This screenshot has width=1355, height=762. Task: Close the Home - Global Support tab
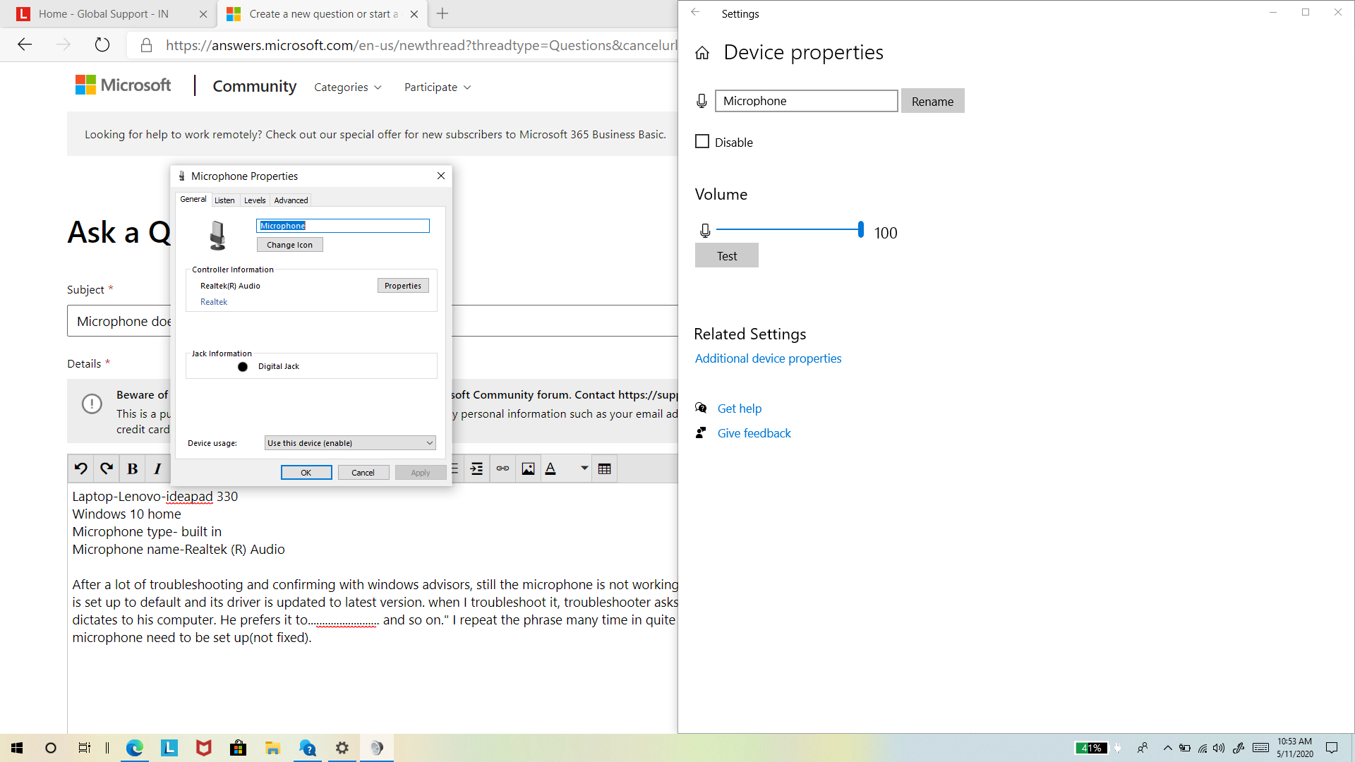[x=203, y=13]
